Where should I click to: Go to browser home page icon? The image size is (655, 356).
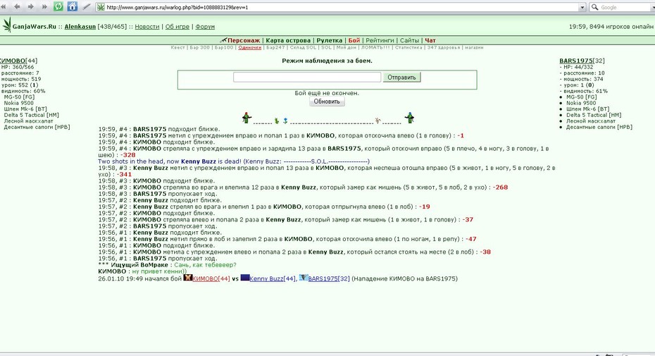pos(73,6)
